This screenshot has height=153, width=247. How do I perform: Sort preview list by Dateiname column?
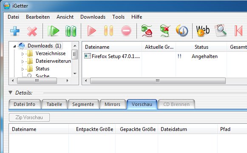39,129
